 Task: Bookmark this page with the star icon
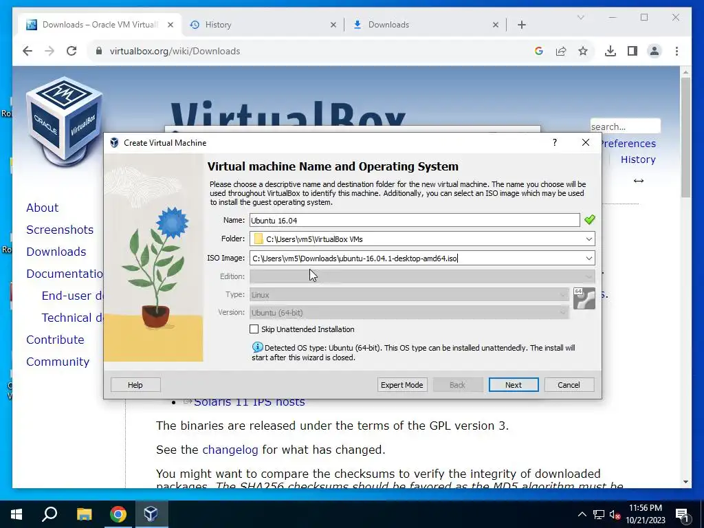[x=583, y=51]
